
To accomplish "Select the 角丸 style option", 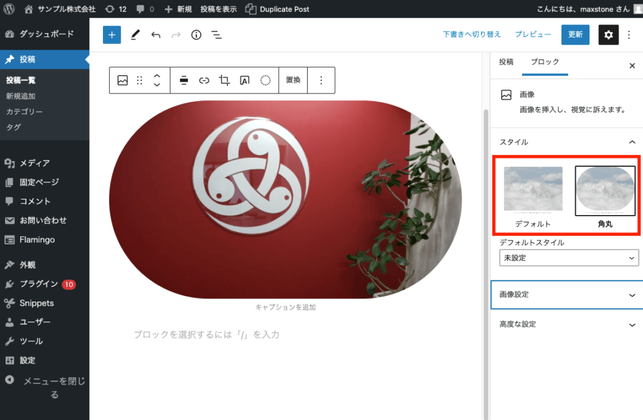I will (x=605, y=191).
